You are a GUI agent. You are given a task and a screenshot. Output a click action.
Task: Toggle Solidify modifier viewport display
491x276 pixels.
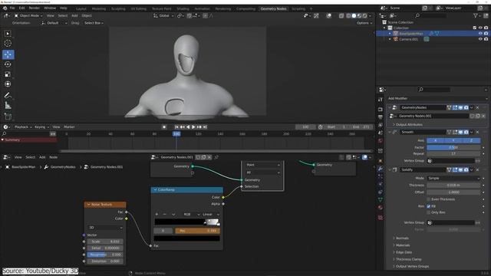click(x=460, y=169)
